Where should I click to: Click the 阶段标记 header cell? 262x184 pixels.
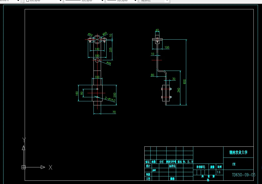201,167
